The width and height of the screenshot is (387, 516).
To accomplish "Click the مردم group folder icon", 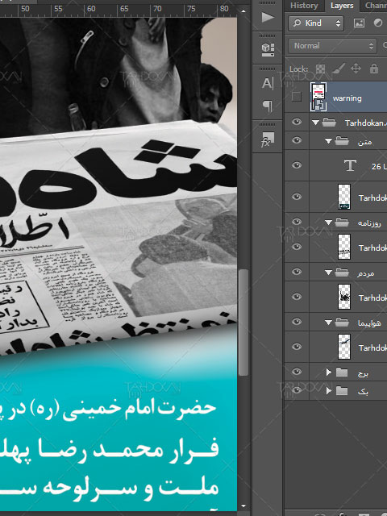I will (x=342, y=273).
